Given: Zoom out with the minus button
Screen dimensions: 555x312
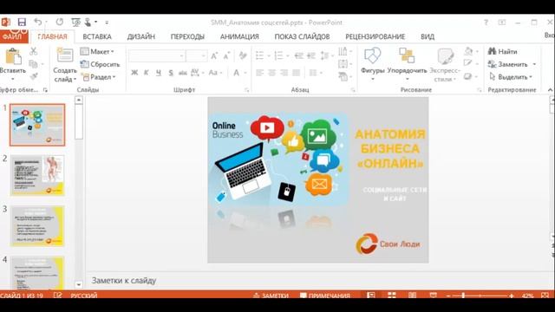Looking at the screenshot, I should [x=448, y=296].
